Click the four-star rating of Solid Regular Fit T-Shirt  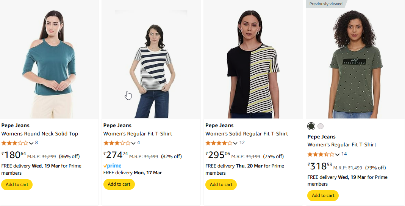tap(219, 143)
